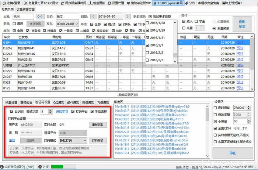
Task: Toggle 学生 passenger checkbox
Action: pos(196,21)
